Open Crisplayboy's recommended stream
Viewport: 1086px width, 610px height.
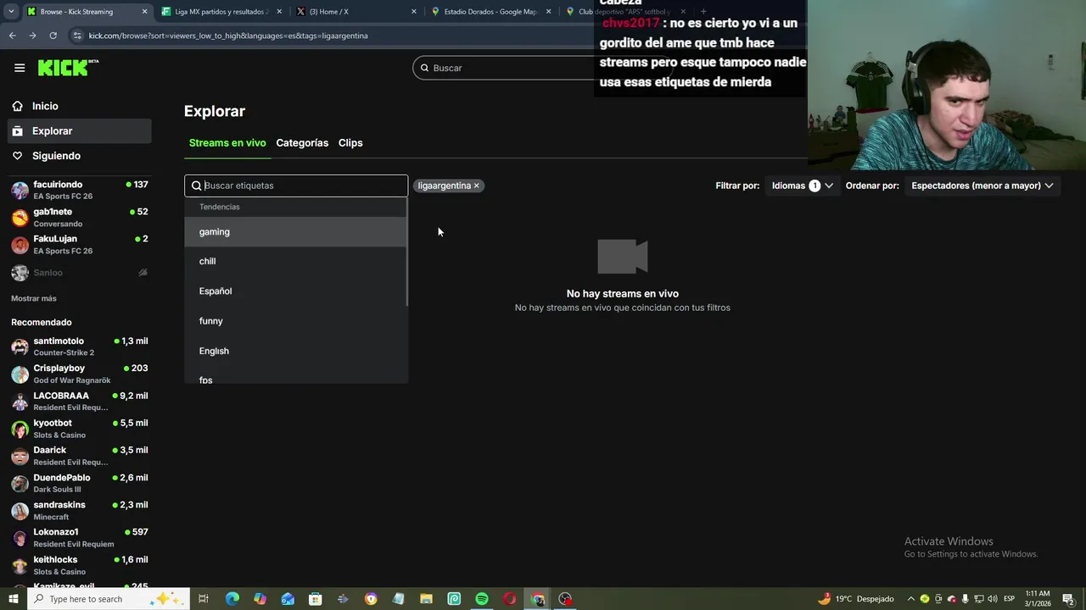[x=80, y=374]
